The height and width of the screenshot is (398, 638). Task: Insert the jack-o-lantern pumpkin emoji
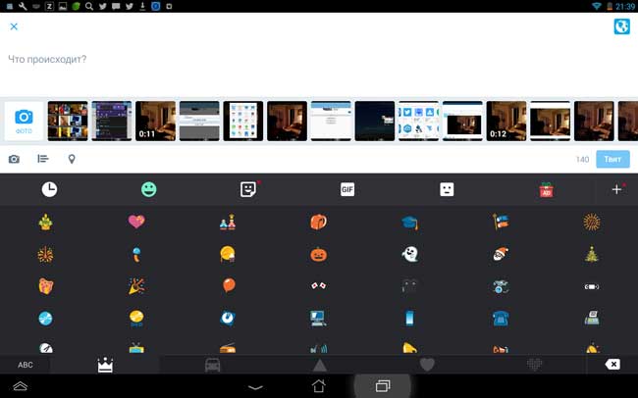[318, 254]
